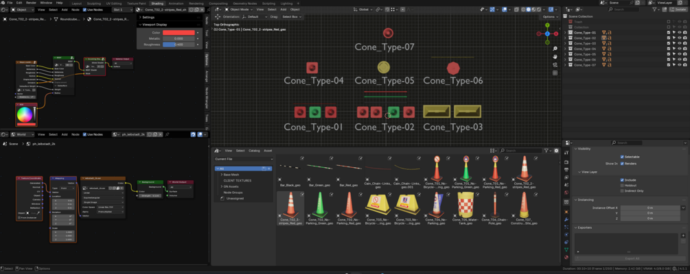Disable render camera icon for Cone_Type-07
The image size is (690, 274).
pyautogui.click(x=685, y=65)
